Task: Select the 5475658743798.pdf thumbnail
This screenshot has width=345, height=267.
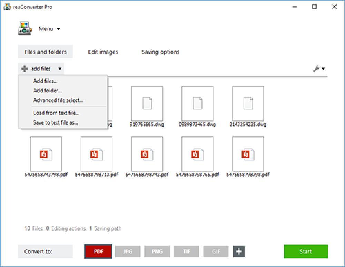Action: pyautogui.click(x=46, y=154)
